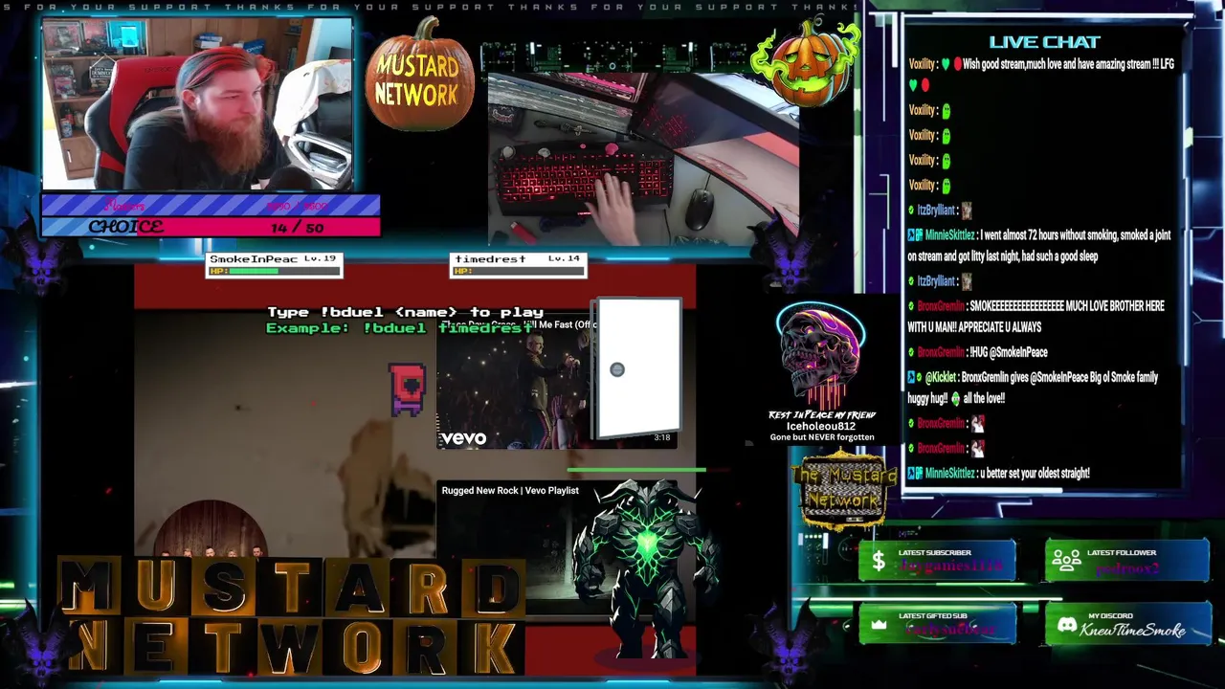The width and height of the screenshot is (1225, 689).
Task: Click 'Rest in Peace my friend' caption
Action: pos(822,415)
